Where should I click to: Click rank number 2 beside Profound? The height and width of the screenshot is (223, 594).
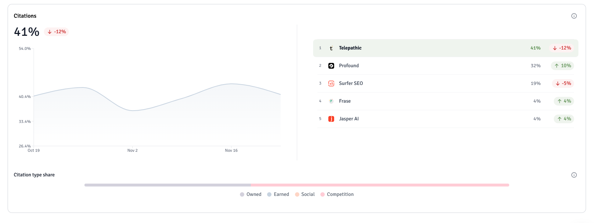[x=320, y=66]
